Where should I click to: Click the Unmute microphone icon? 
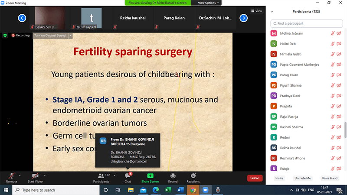11,176
